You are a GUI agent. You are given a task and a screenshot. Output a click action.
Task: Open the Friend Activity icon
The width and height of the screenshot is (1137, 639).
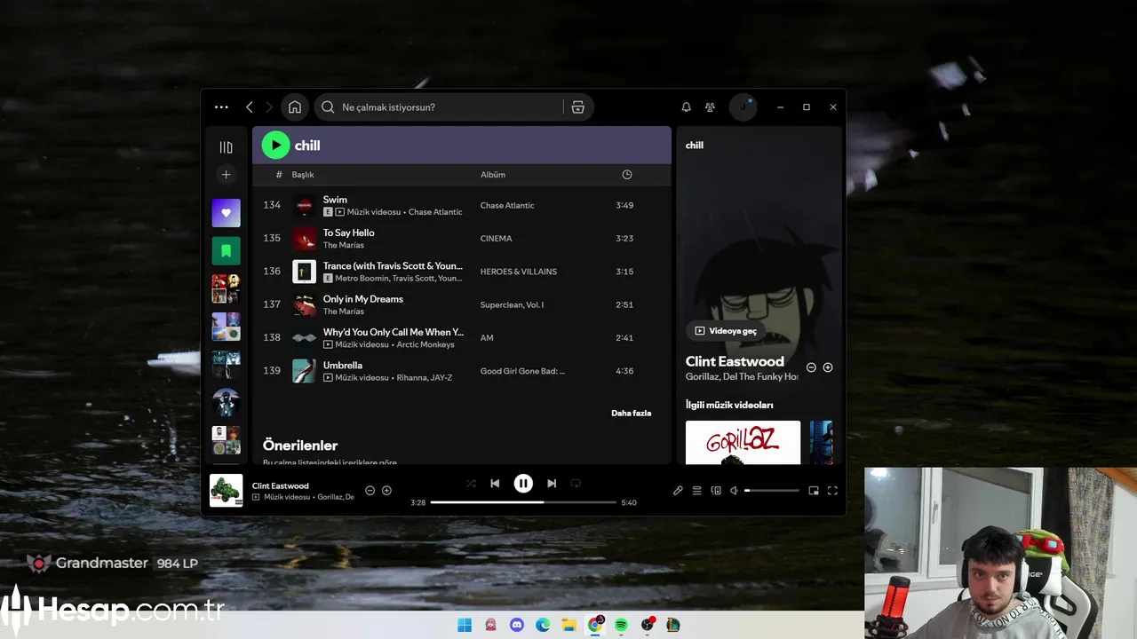(710, 107)
